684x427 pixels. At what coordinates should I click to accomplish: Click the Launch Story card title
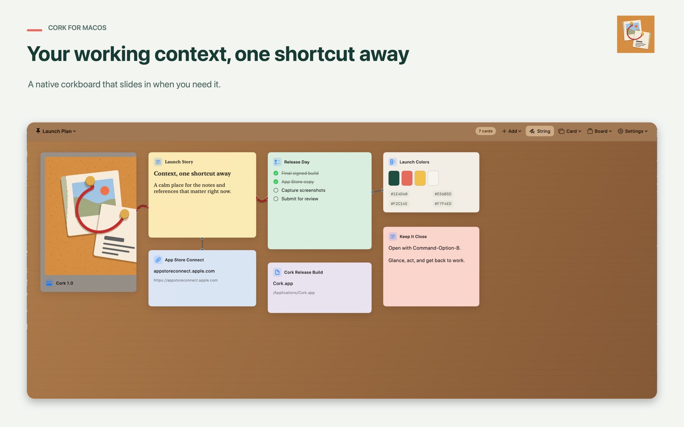(179, 162)
